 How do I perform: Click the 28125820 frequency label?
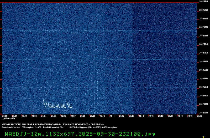click(204, 53)
